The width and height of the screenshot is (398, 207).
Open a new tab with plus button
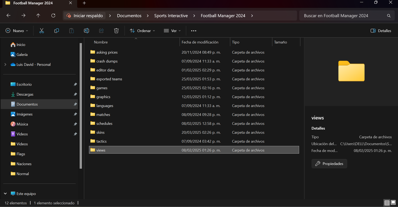pos(84,3)
